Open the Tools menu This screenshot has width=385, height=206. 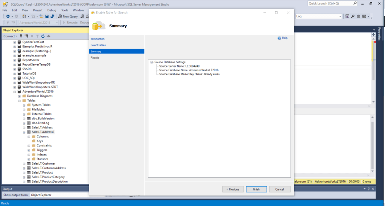pyautogui.click(x=64, y=10)
